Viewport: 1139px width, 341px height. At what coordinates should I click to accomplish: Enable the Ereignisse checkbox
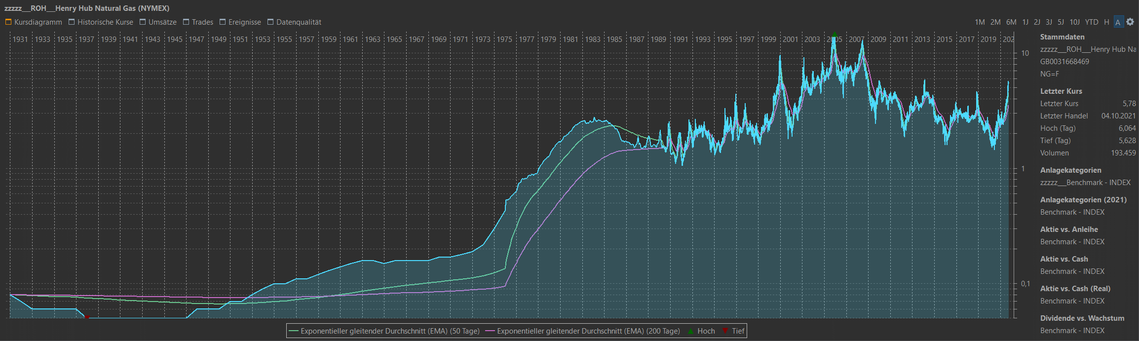click(x=223, y=22)
